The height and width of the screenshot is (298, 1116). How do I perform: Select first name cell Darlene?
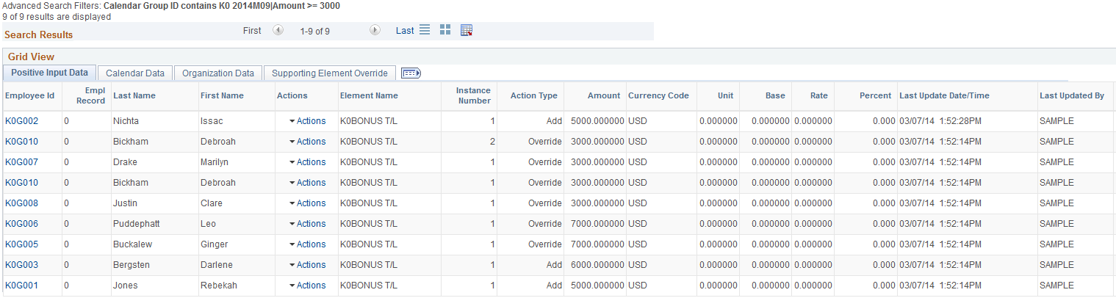point(216,265)
